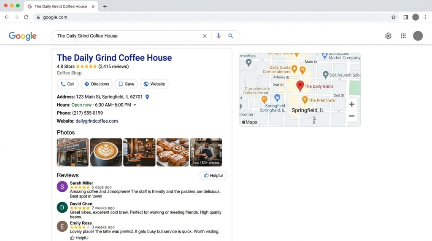
Task: Select The Daily Grind Coffee House browser tab
Action: [x=61, y=6]
